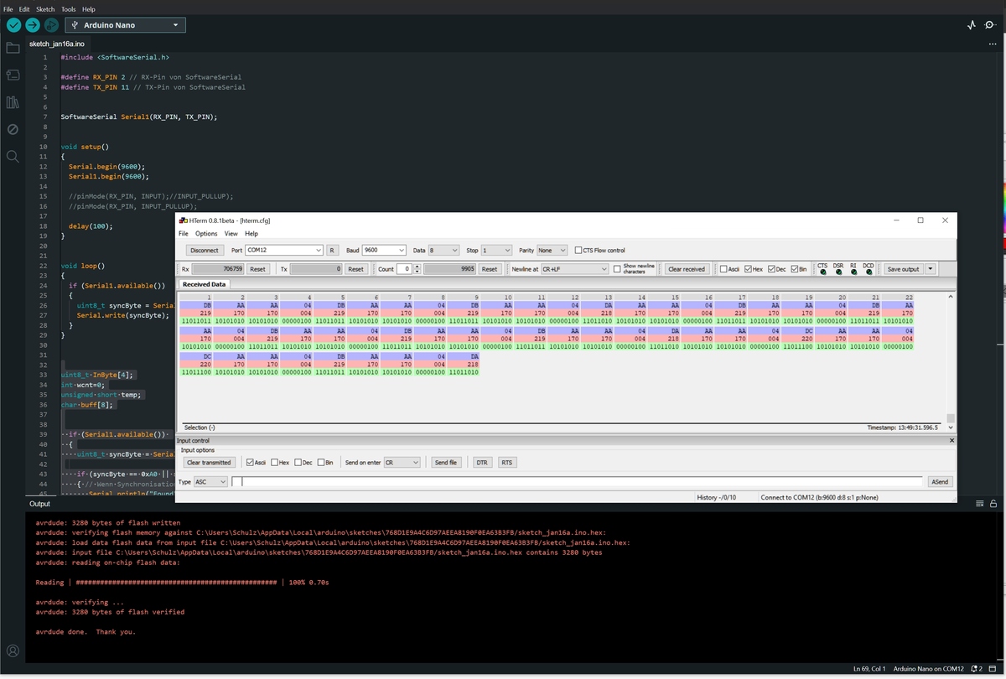Toggle Show newline characters checkbox
1006x679 pixels.
click(617, 269)
